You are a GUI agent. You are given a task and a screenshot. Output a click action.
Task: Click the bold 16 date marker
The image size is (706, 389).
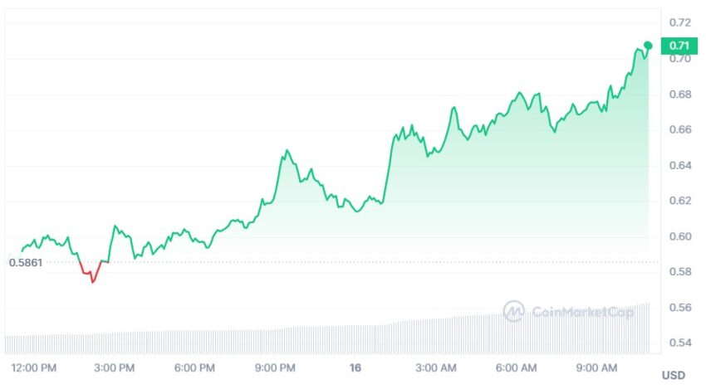(355, 368)
